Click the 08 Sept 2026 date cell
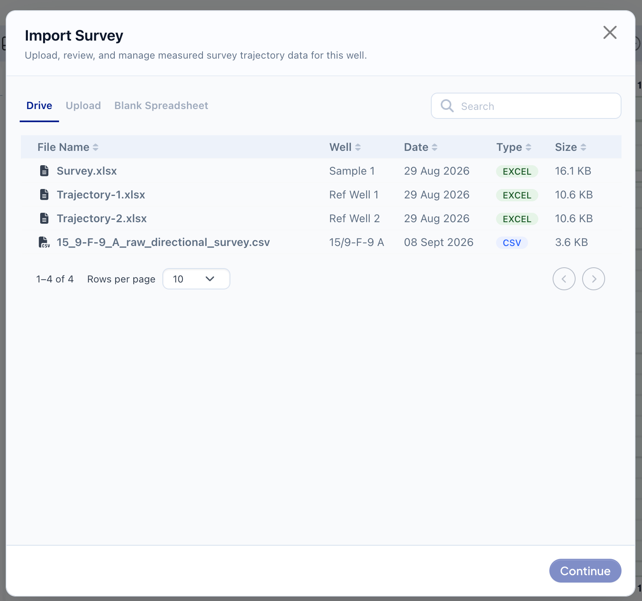This screenshot has height=601, width=642. (x=439, y=242)
